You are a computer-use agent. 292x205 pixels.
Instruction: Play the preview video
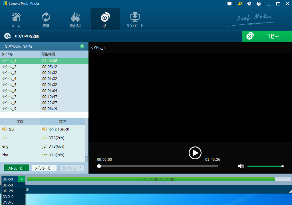click(195, 153)
